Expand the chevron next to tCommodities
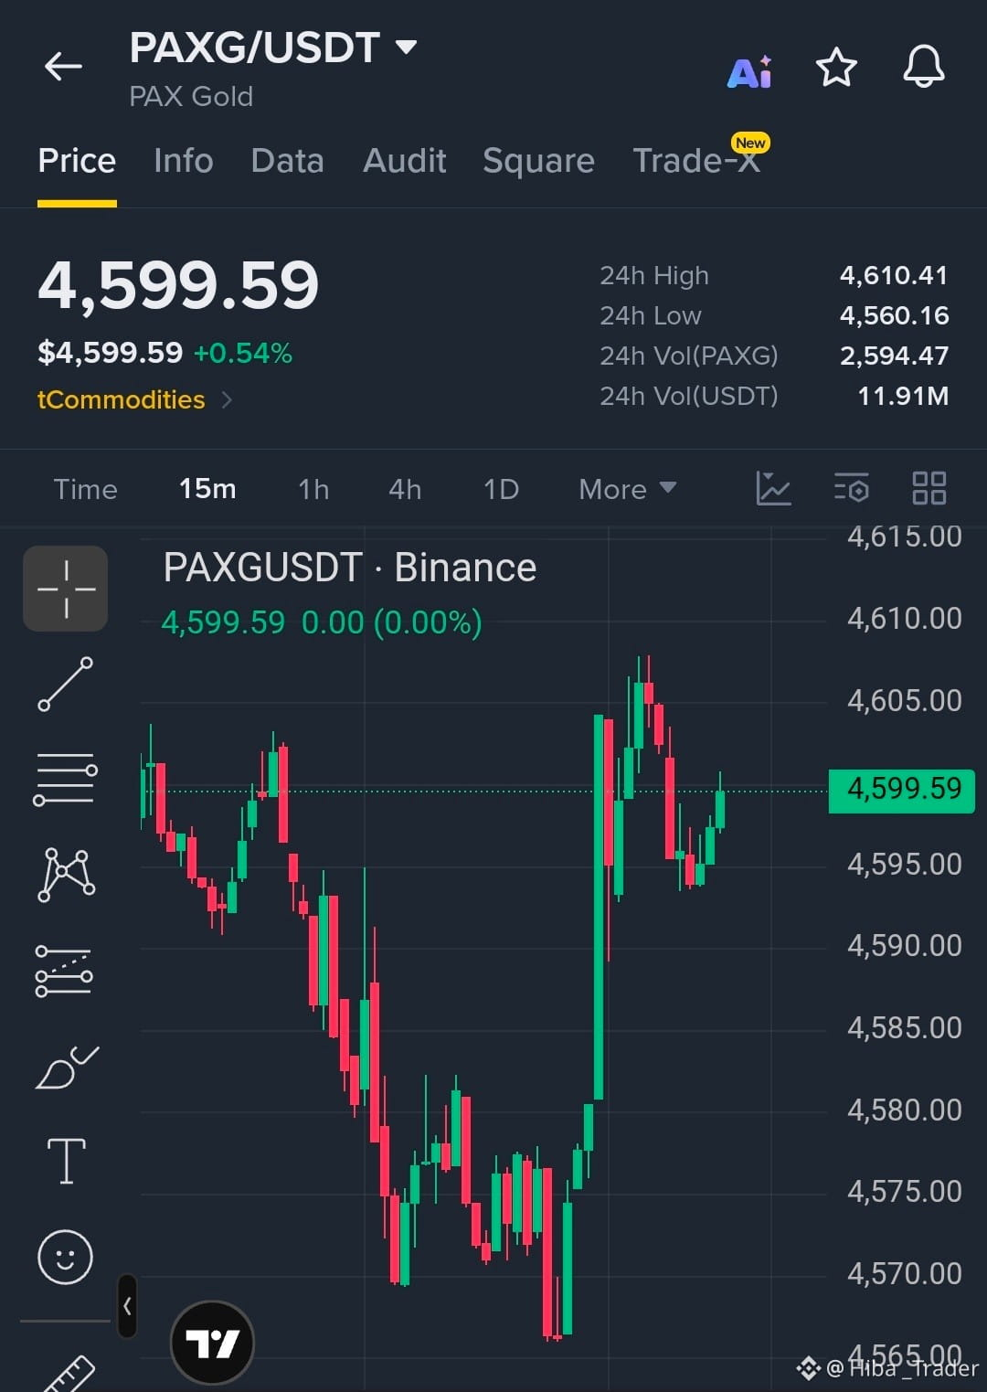The height and width of the screenshot is (1392, 987). [x=227, y=399]
